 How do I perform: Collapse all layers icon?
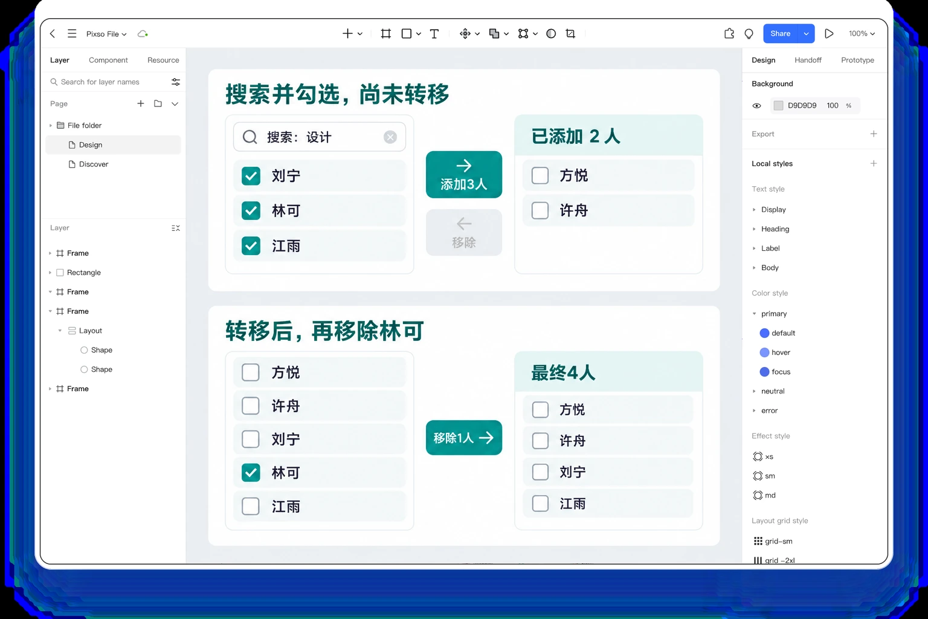pyautogui.click(x=176, y=228)
